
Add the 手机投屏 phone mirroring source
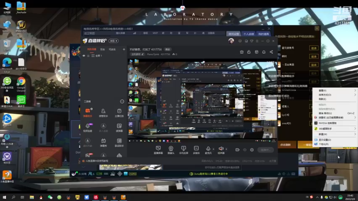pyautogui.click(x=183, y=150)
